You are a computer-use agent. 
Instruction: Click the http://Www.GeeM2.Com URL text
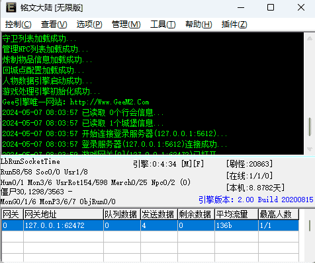click(110, 102)
